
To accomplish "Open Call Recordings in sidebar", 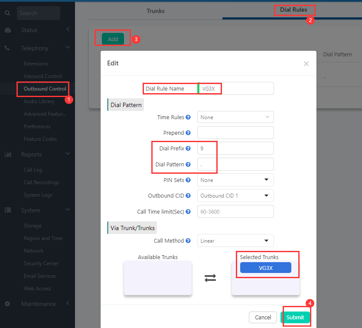I will pyautogui.click(x=41, y=182).
